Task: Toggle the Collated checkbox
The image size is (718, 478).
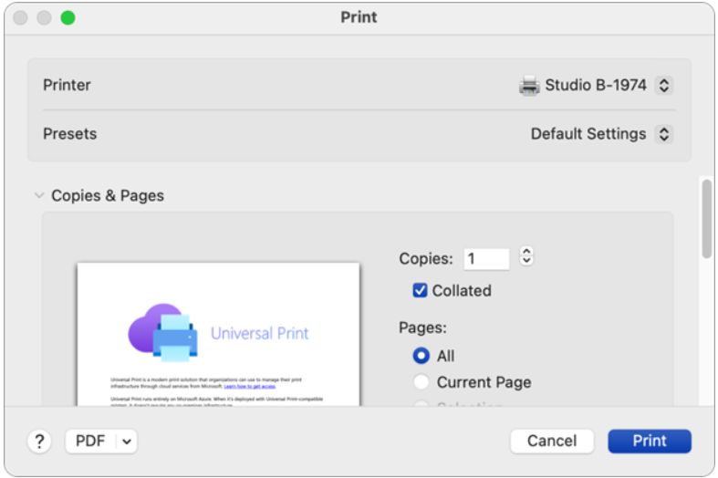Action: pos(421,291)
